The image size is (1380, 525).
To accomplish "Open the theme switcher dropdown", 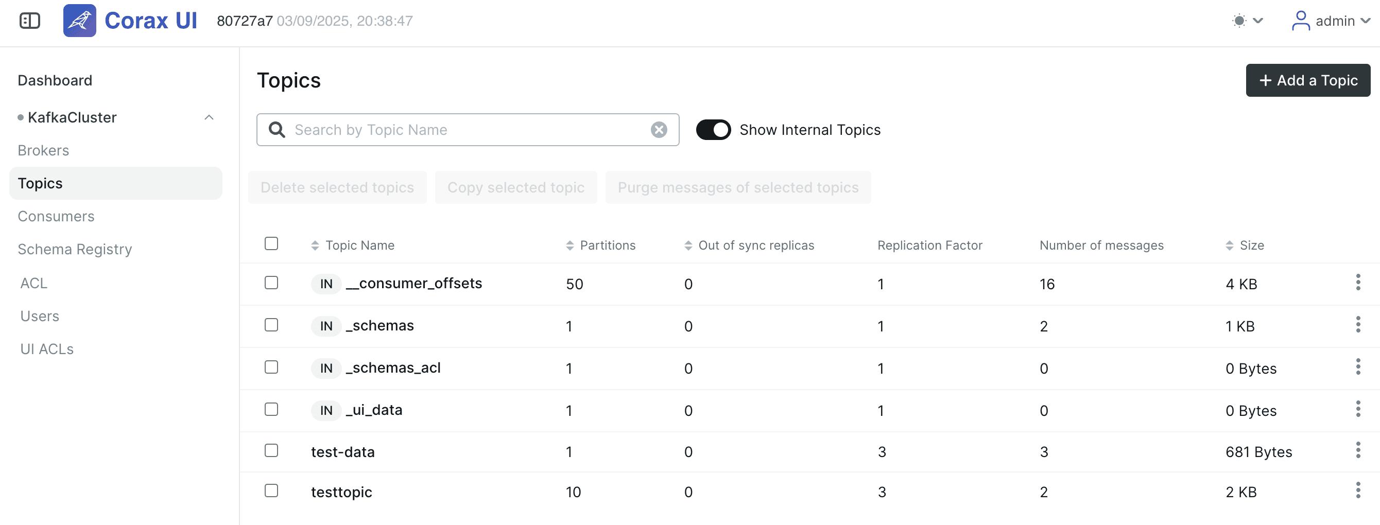I will (1248, 21).
